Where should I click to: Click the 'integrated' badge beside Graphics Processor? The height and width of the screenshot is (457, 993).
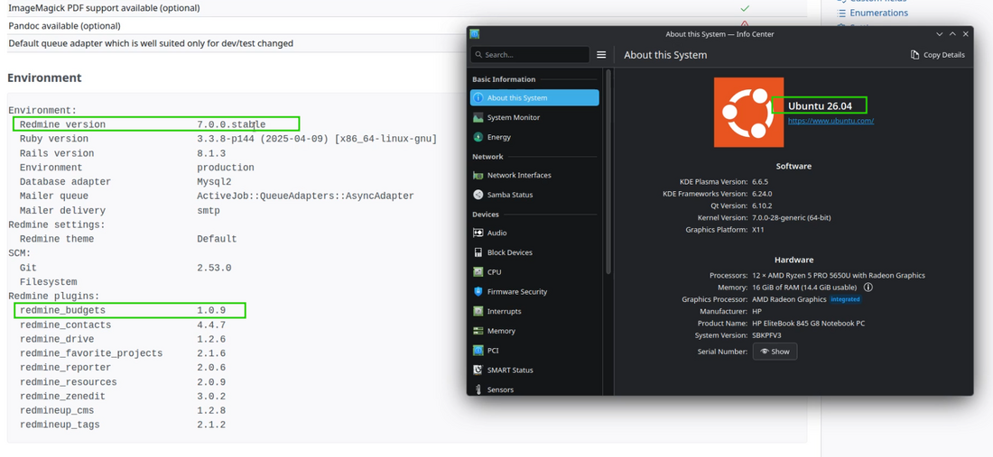tap(845, 299)
